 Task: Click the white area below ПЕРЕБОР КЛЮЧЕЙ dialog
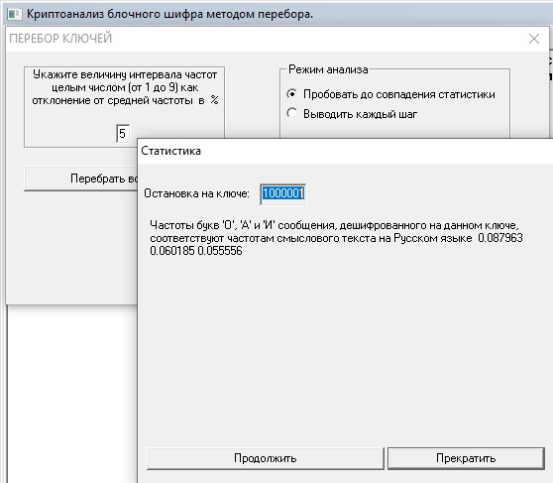tap(72, 392)
